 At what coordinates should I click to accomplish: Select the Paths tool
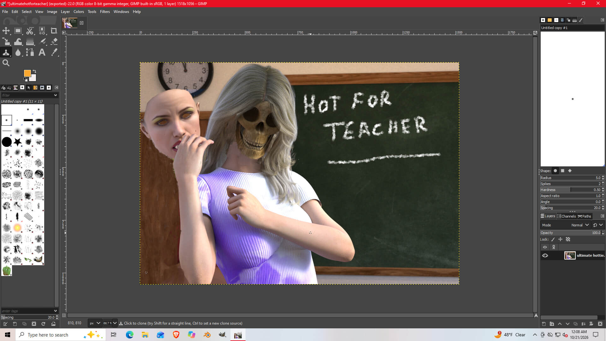[30, 52]
